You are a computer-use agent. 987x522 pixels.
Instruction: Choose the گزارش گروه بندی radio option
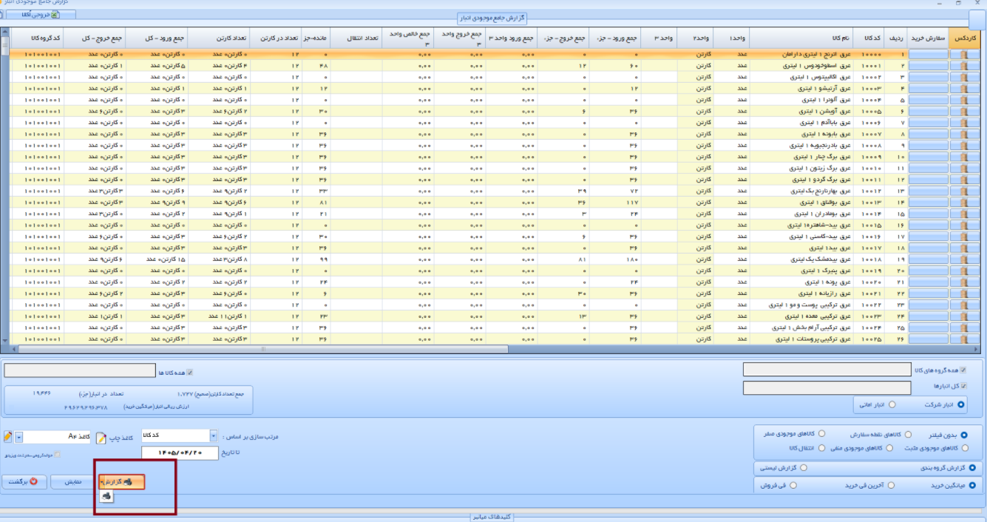[972, 468]
